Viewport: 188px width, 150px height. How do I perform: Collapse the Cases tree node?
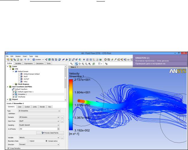tap(7, 66)
